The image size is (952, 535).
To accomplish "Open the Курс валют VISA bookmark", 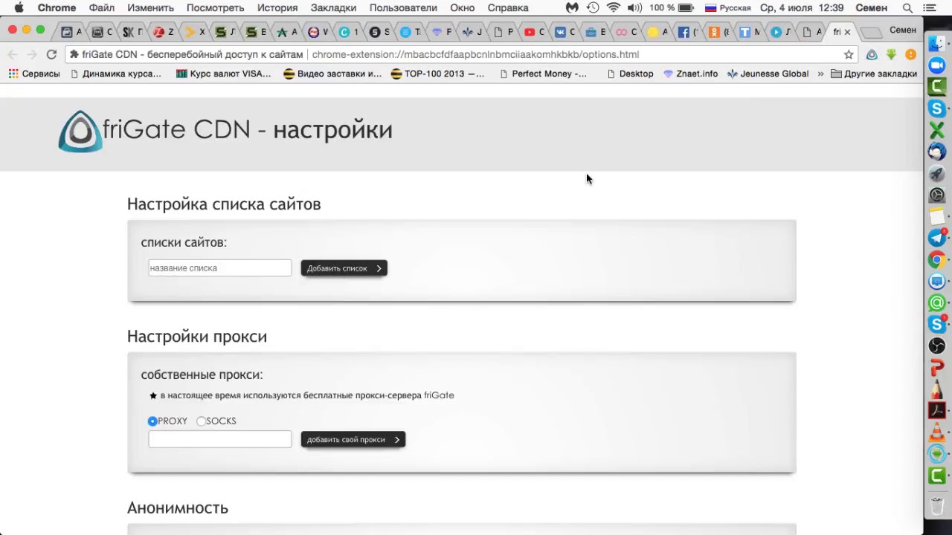I will (x=224, y=74).
